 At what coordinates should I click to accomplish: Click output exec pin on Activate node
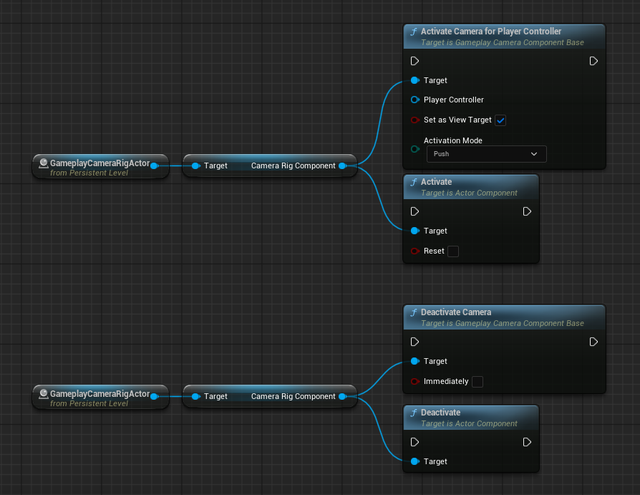(527, 211)
